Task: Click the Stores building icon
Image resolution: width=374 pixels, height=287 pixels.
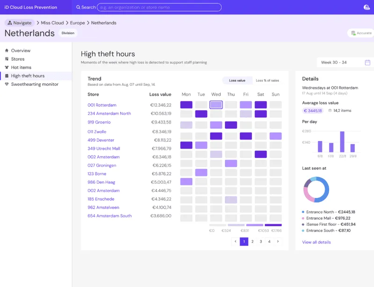Action: tap(7, 59)
